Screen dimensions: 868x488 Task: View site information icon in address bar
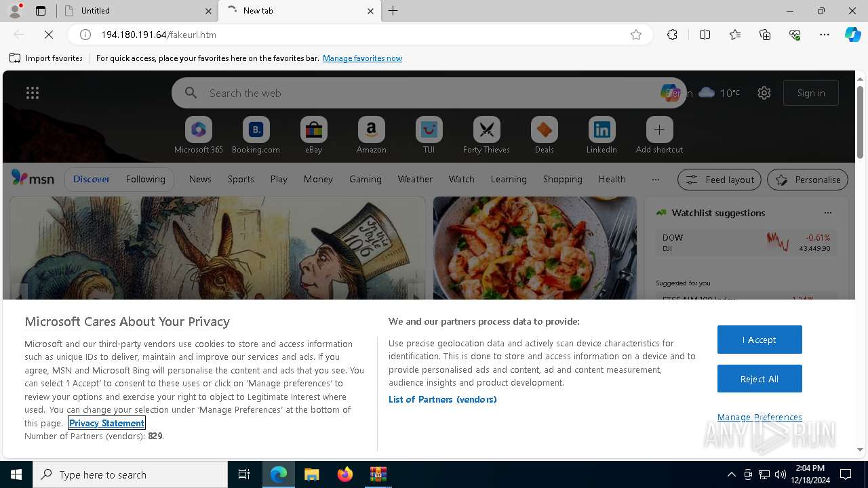[x=85, y=35]
